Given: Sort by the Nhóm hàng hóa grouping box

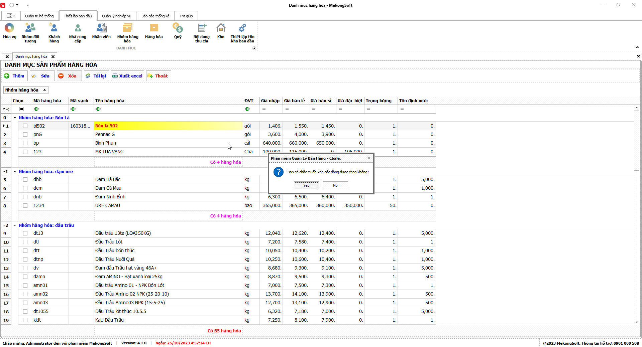Looking at the screenshot, I should coord(26,90).
